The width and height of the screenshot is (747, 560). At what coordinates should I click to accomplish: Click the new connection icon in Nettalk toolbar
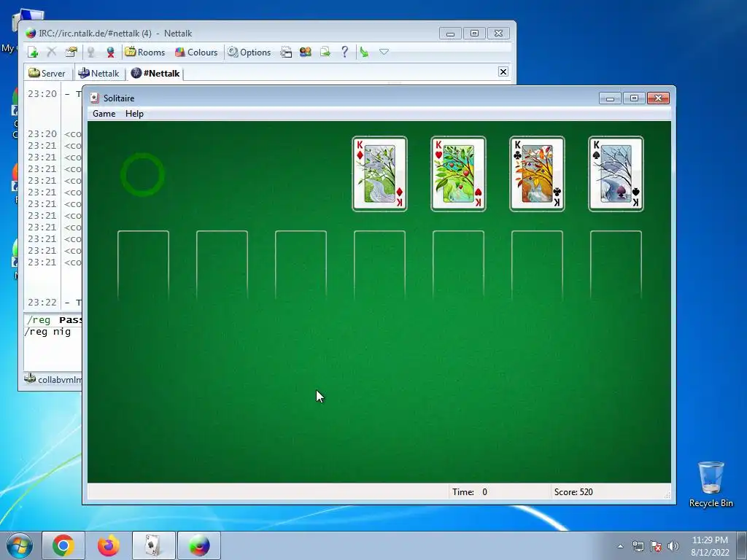pos(33,52)
